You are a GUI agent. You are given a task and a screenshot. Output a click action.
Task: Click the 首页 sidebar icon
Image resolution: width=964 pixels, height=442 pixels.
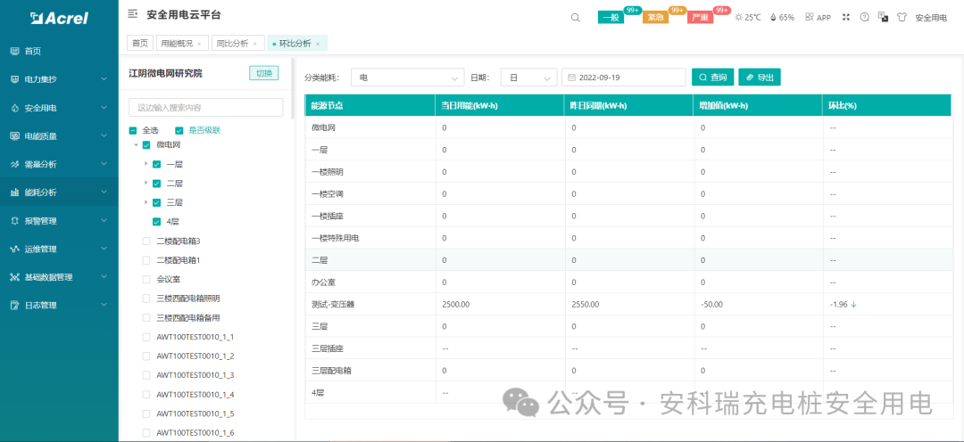(15, 52)
